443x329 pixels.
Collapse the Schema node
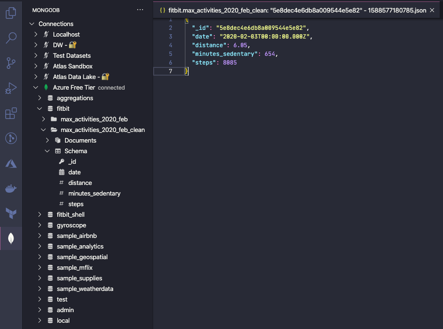[47, 151]
